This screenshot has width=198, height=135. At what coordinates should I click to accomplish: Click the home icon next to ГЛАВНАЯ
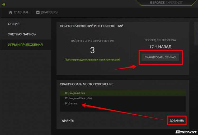pos(11,12)
